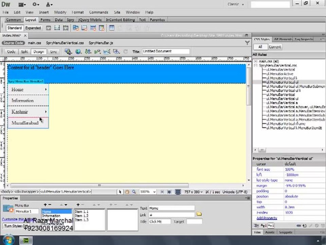Open the Multiscreen preview icon
This screenshot has width=326, height=245.
pyautogui.click(x=68, y=51)
